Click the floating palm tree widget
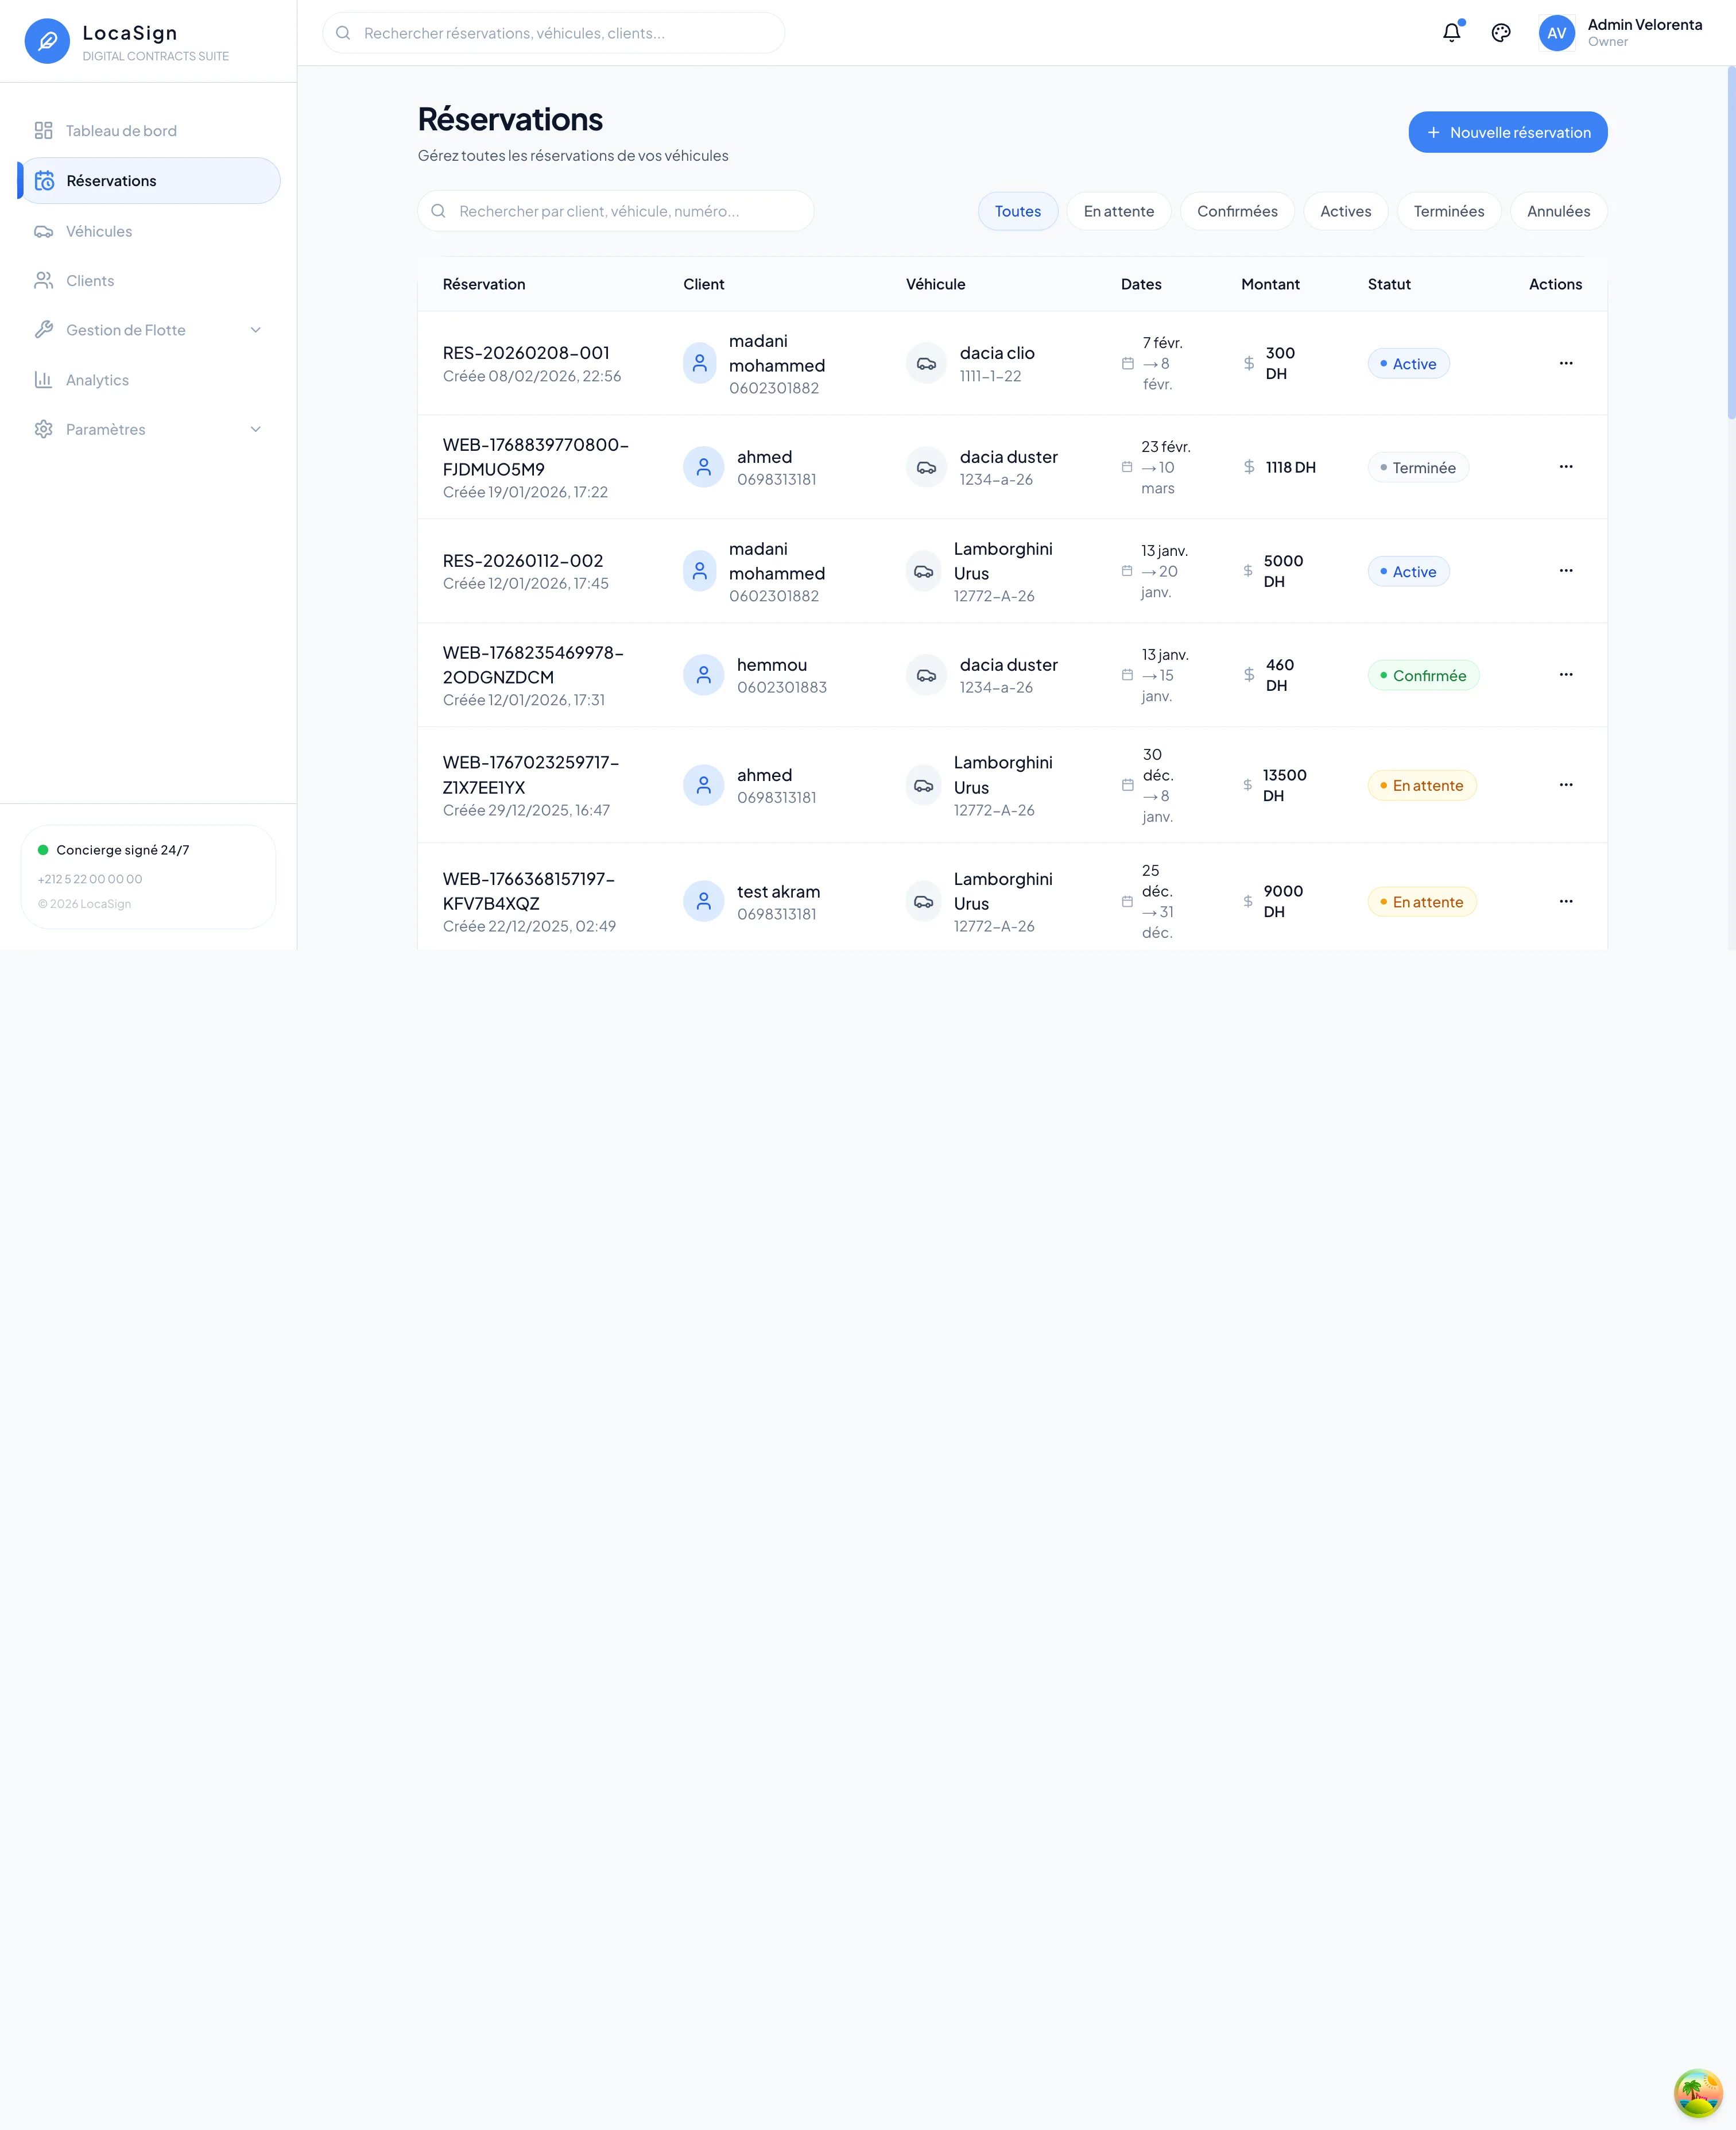Screen dimensions: 1736x2130 pyautogui.click(x=1697, y=2092)
